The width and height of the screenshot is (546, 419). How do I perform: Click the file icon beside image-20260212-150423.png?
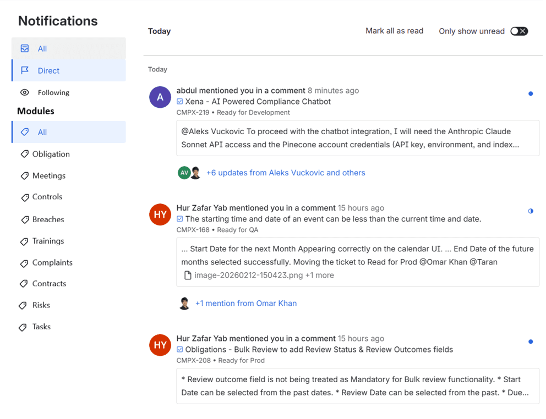tap(188, 275)
